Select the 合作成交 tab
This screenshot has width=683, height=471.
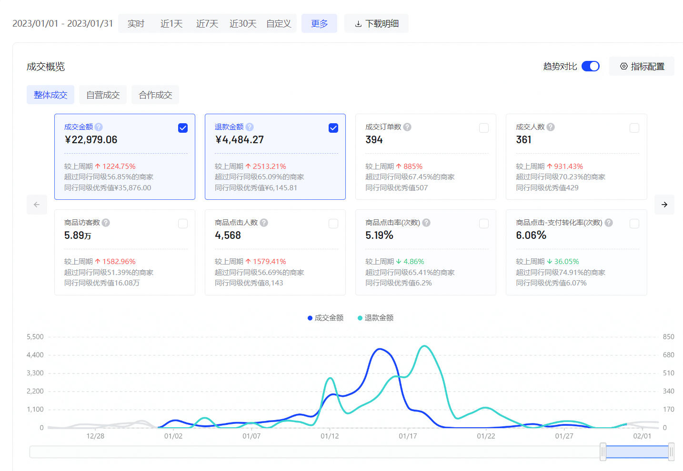point(155,95)
